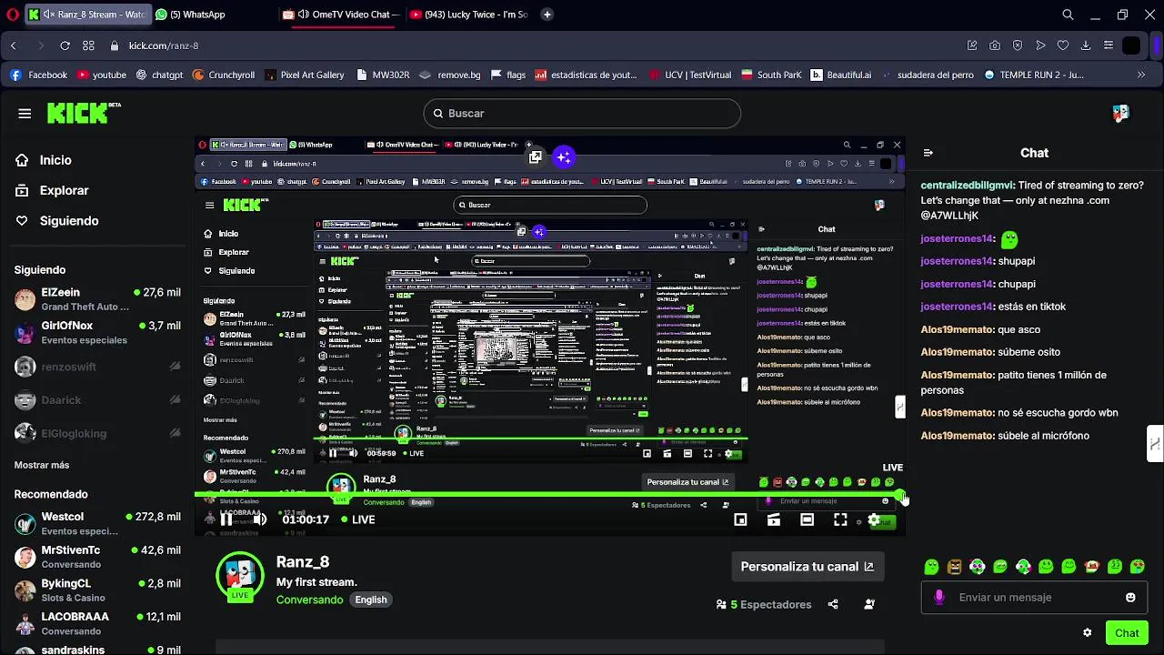The height and width of the screenshot is (655, 1164).
Task: Open chat settings gear
Action: [1087, 632]
